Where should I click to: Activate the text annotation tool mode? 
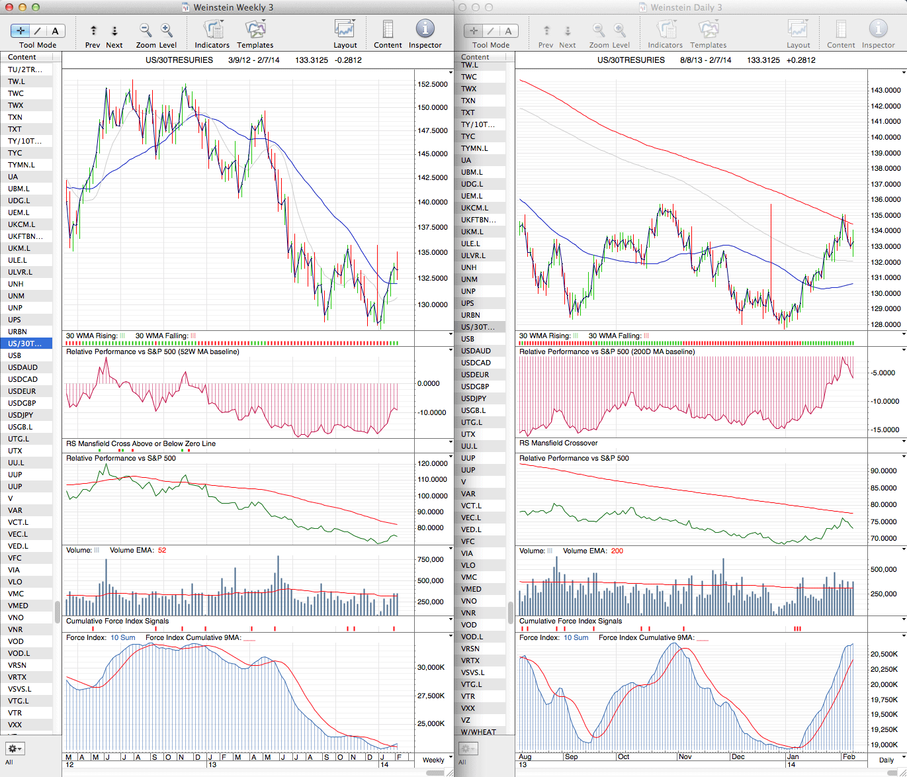tap(55, 31)
